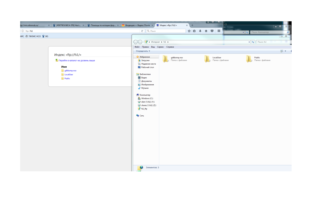This screenshot has width=314, height=222.
Task: Open Firefox hamburger menu
Action: pos(219,31)
